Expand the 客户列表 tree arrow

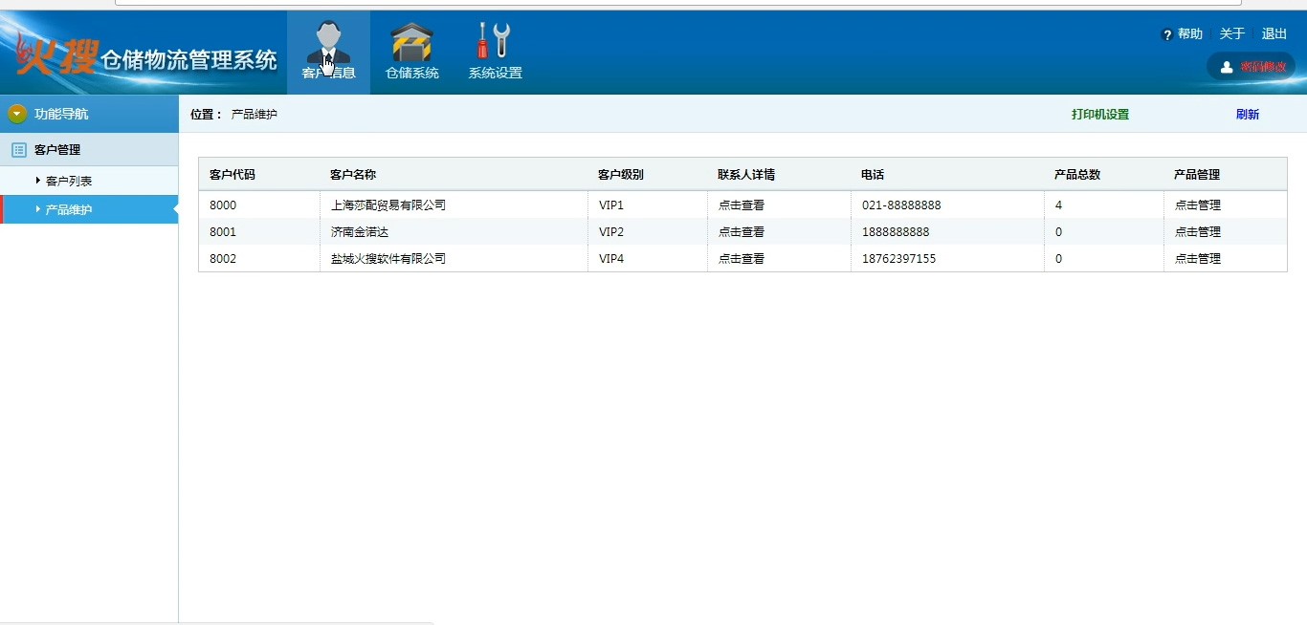point(38,181)
